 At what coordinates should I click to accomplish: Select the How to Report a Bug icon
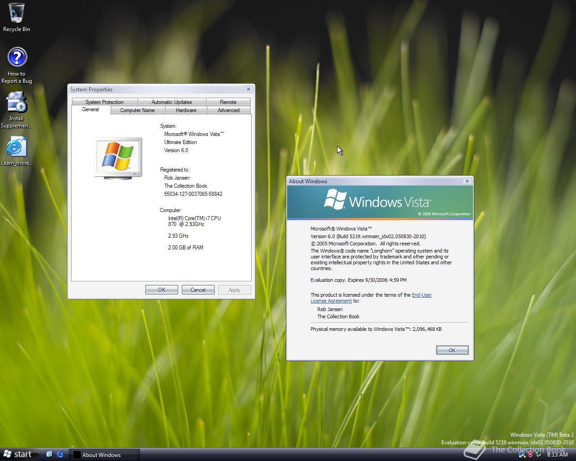tap(17, 66)
